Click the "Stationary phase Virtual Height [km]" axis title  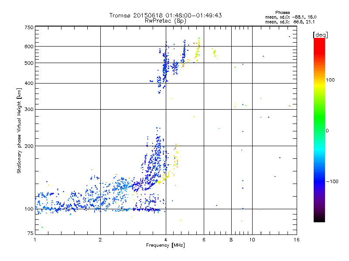point(19,131)
